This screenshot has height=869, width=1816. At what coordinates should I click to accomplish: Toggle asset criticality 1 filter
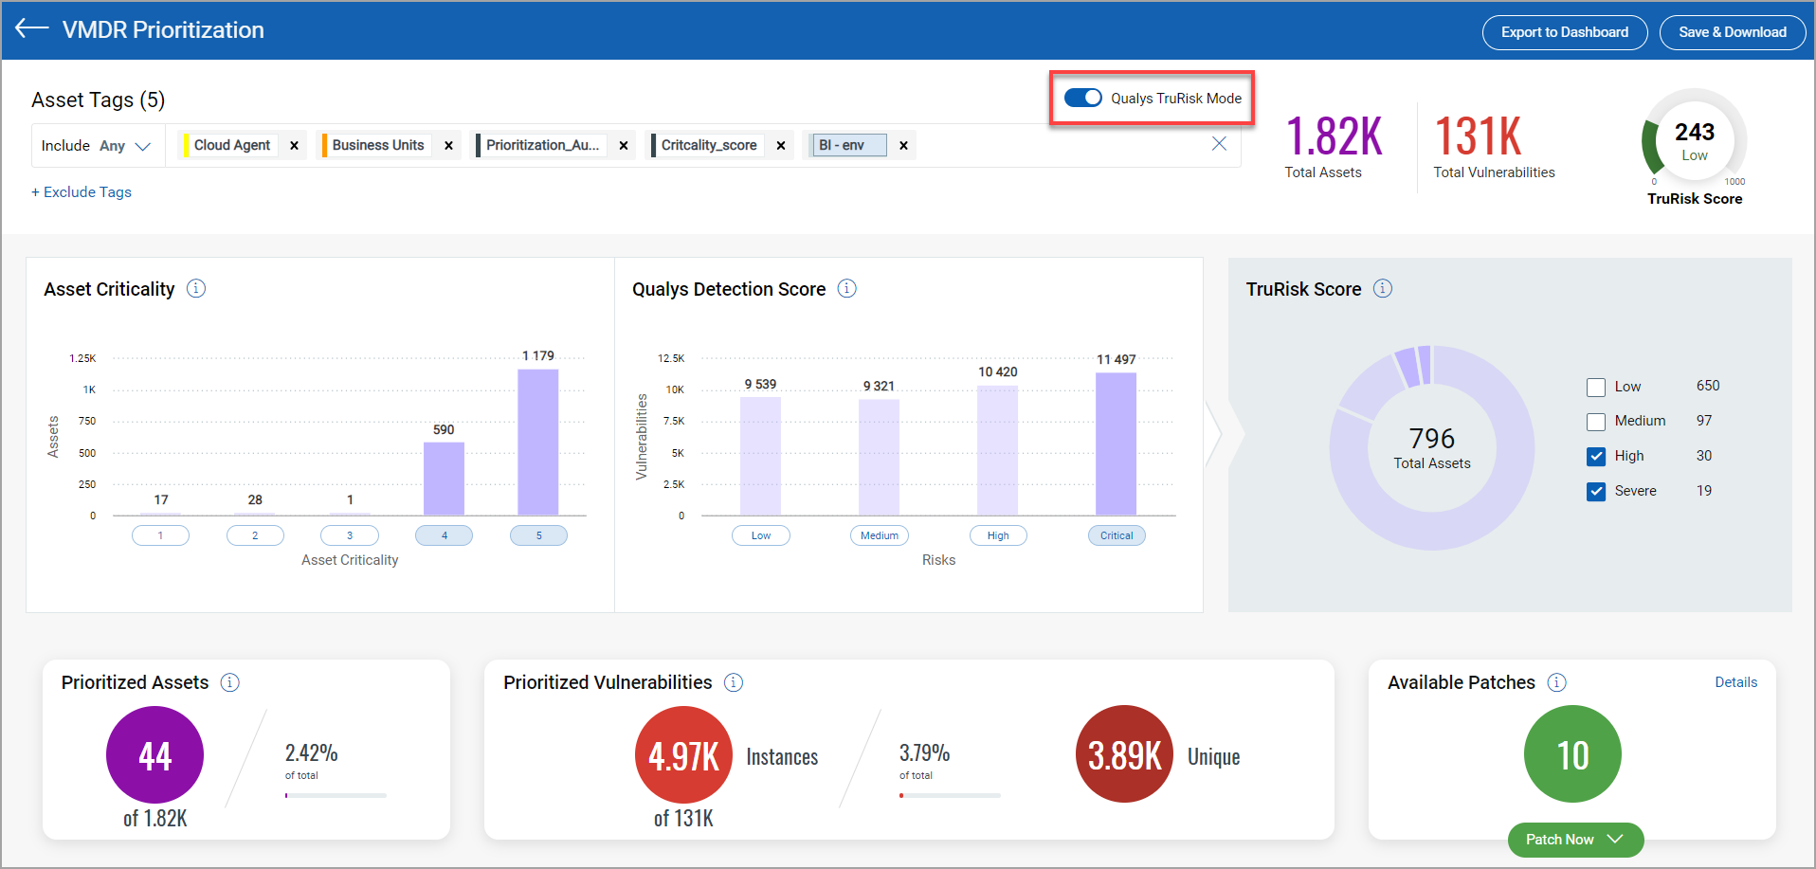click(160, 535)
